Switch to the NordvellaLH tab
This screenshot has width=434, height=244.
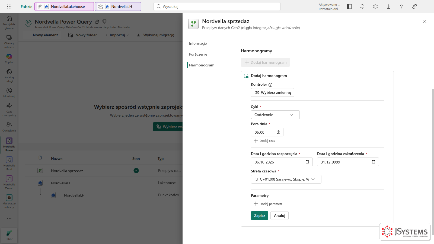118,7
